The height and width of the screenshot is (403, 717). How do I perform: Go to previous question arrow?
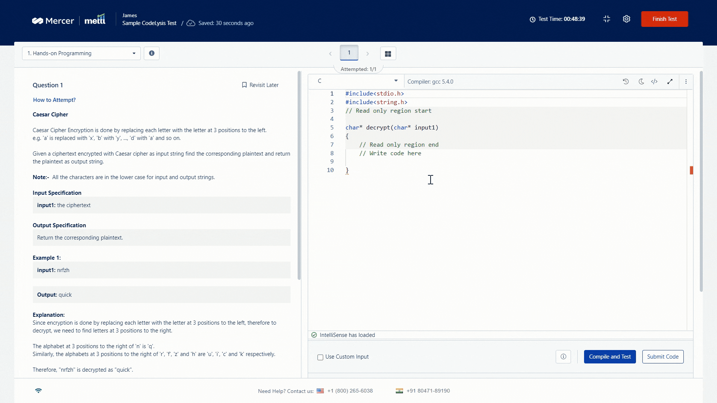(x=330, y=54)
